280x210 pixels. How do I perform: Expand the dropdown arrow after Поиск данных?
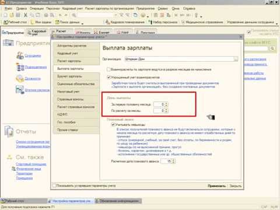(82, 23)
